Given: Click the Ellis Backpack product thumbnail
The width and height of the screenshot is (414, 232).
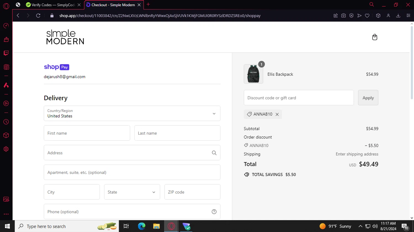Looking at the screenshot, I should pos(253,74).
